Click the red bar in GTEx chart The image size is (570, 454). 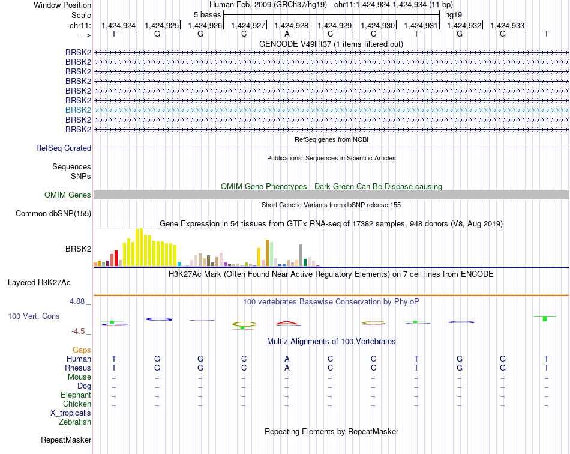coord(116,258)
